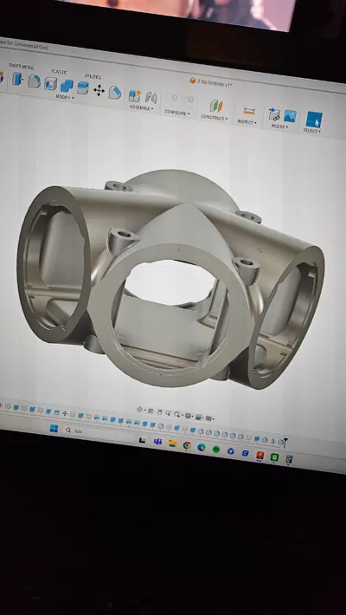346x615 pixels.
Task: Switch to the SHEET METAL tab
Action: coord(22,67)
